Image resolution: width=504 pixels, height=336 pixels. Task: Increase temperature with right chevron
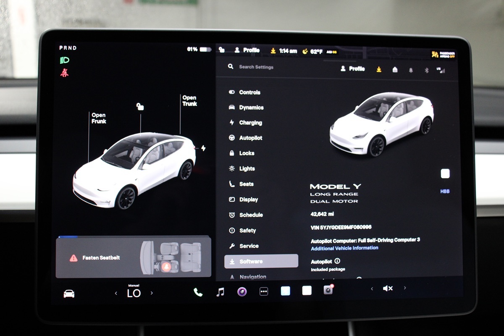152,293
